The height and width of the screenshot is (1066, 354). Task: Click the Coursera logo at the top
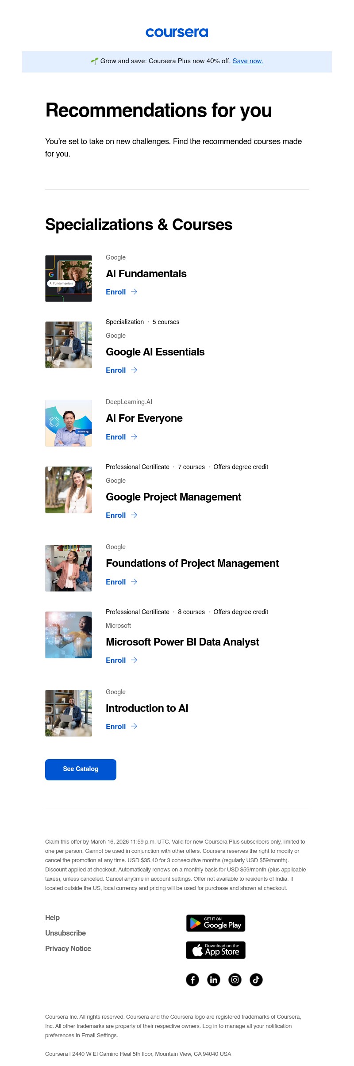(177, 32)
